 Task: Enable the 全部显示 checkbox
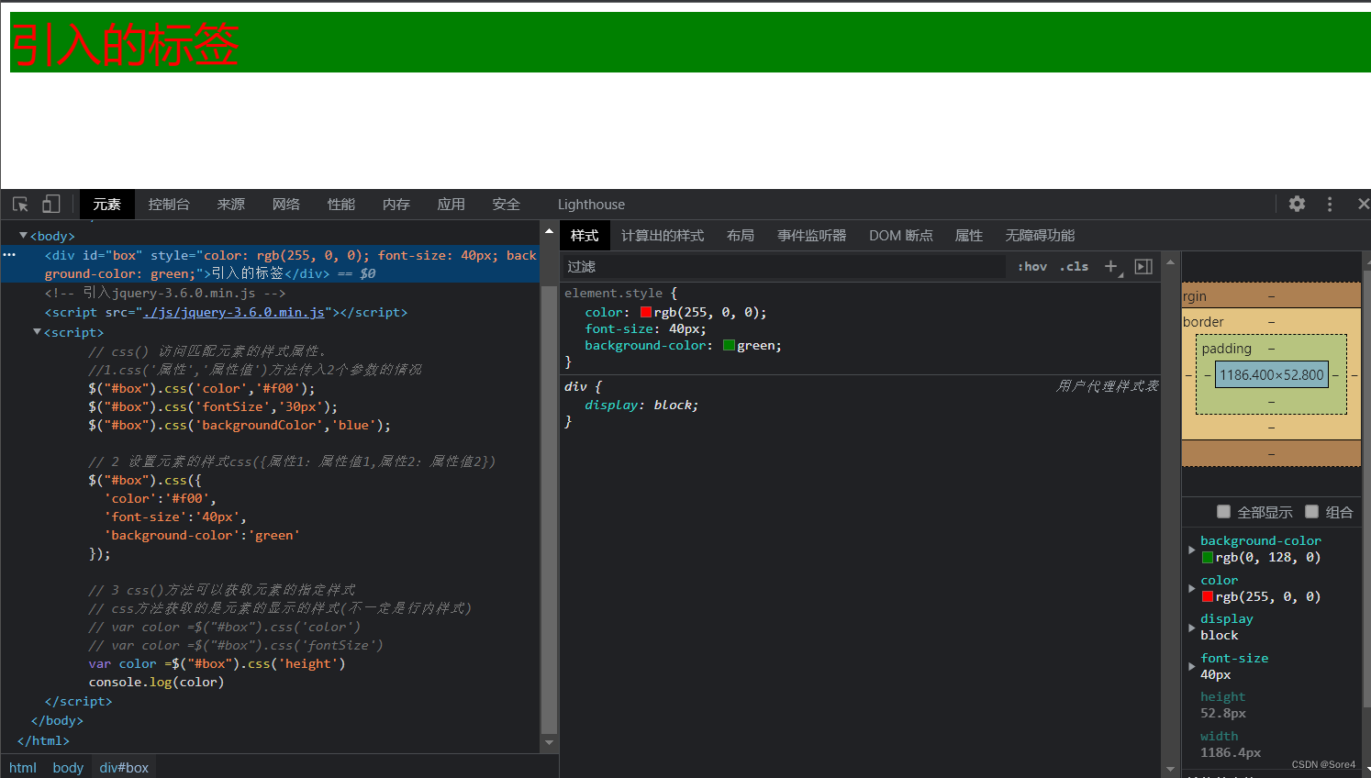click(x=1223, y=512)
